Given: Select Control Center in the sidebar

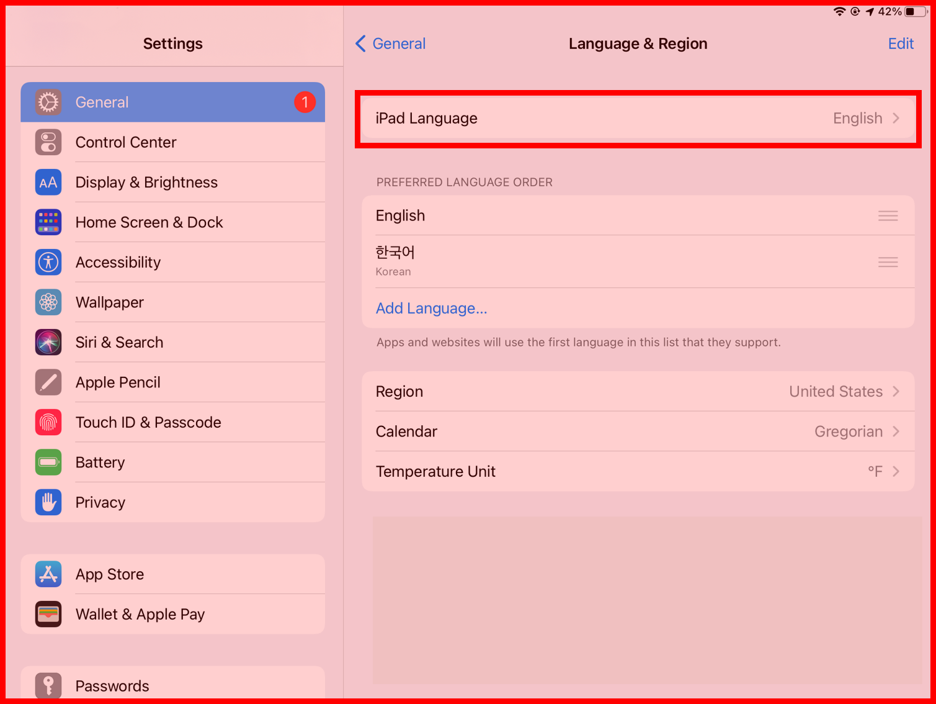Looking at the screenshot, I should [x=173, y=142].
